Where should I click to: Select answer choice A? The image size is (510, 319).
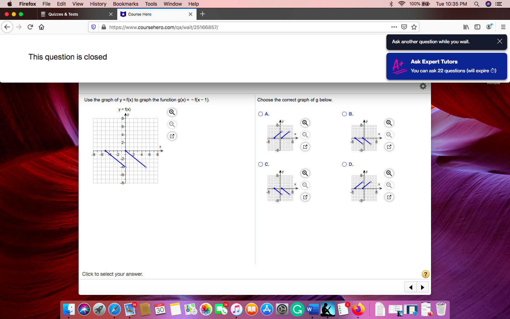(260, 114)
